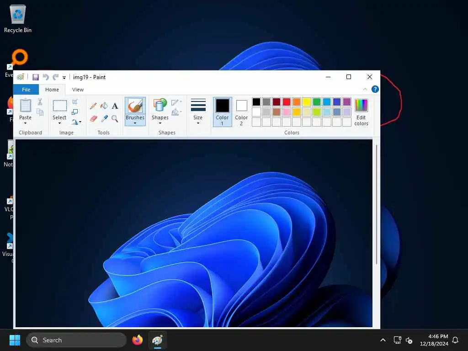Switch to the View tab
Viewport: 468px width, 351px height.
click(x=78, y=90)
